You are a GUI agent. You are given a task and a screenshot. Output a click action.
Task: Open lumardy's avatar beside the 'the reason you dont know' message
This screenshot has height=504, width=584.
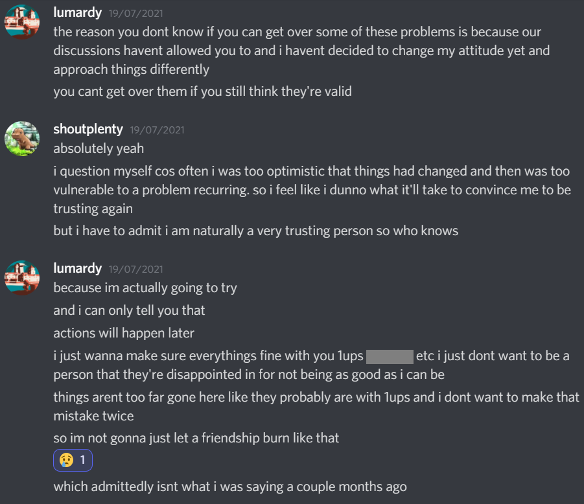pos(22,22)
